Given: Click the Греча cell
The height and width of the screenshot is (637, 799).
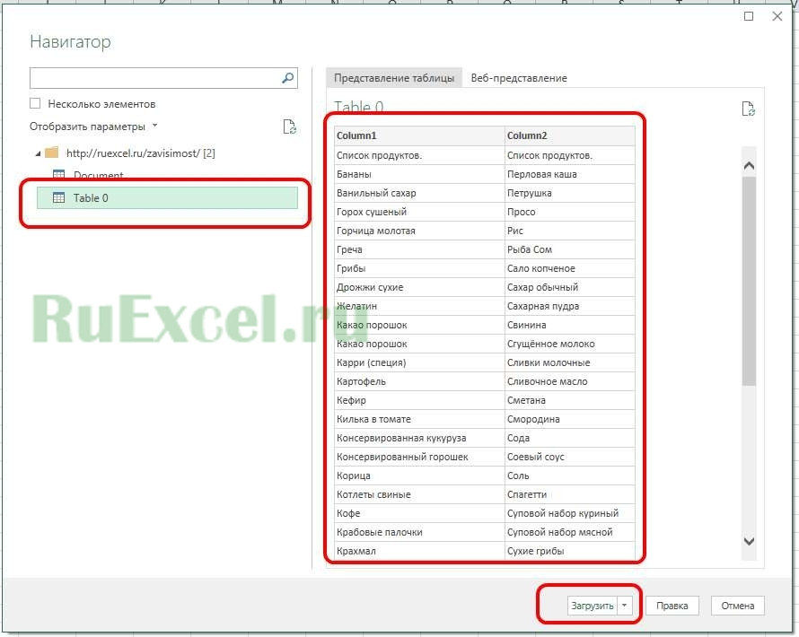Looking at the screenshot, I should 419,249.
